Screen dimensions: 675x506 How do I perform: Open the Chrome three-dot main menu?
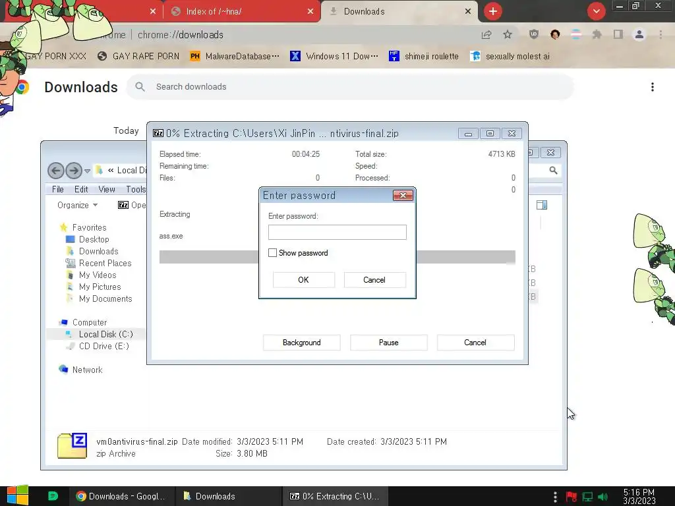[x=660, y=34]
